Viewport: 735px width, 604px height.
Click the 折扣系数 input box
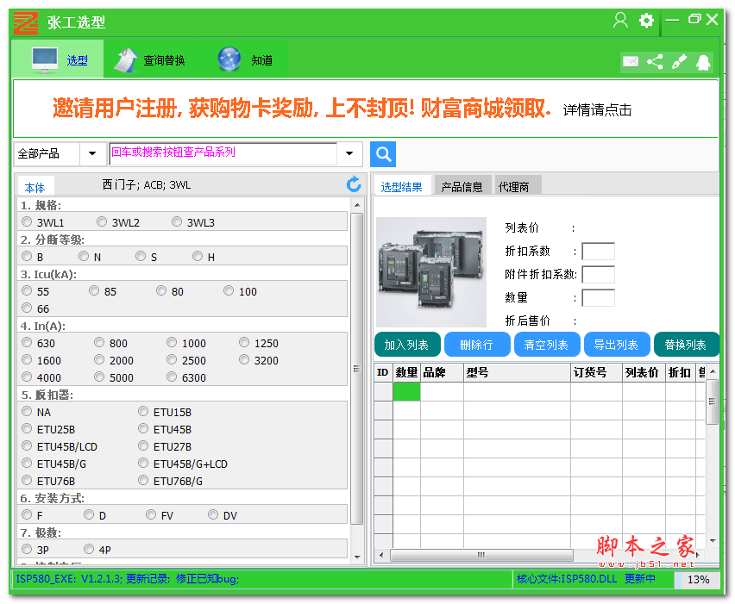[x=598, y=251]
